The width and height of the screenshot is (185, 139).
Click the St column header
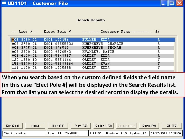pyautogui.click(x=157, y=32)
